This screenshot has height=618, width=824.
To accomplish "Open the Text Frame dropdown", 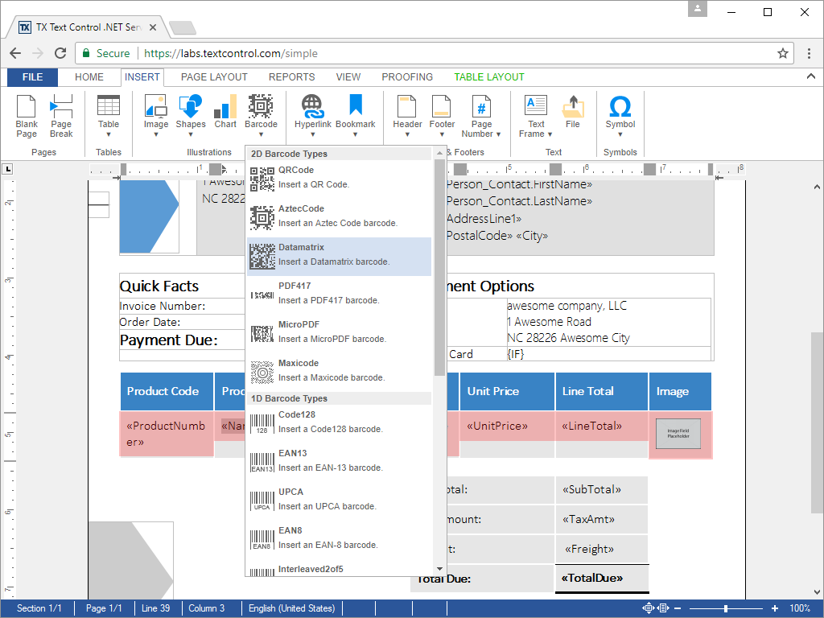I will (x=536, y=116).
